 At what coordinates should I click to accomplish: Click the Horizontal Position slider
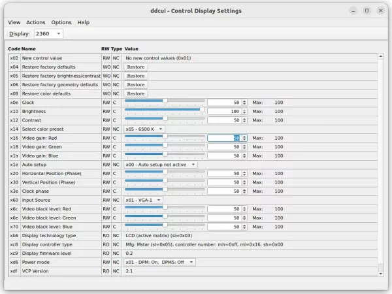coord(165,172)
